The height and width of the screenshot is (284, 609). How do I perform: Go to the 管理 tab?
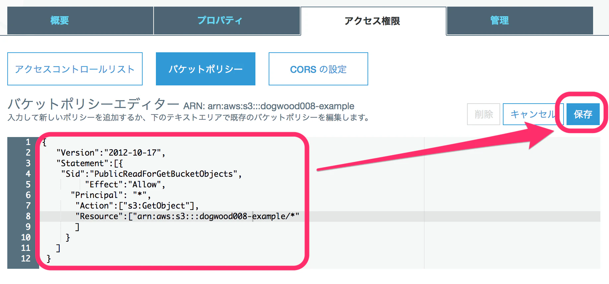click(520, 21)
